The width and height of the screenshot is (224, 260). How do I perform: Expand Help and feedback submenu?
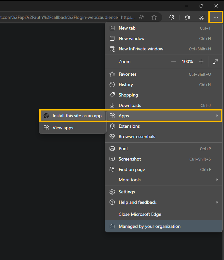coord(164,202)
